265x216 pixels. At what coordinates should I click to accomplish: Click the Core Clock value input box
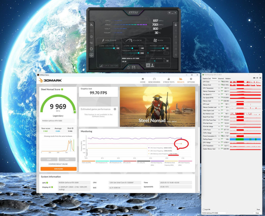142,48
